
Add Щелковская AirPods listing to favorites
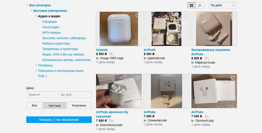185,16
